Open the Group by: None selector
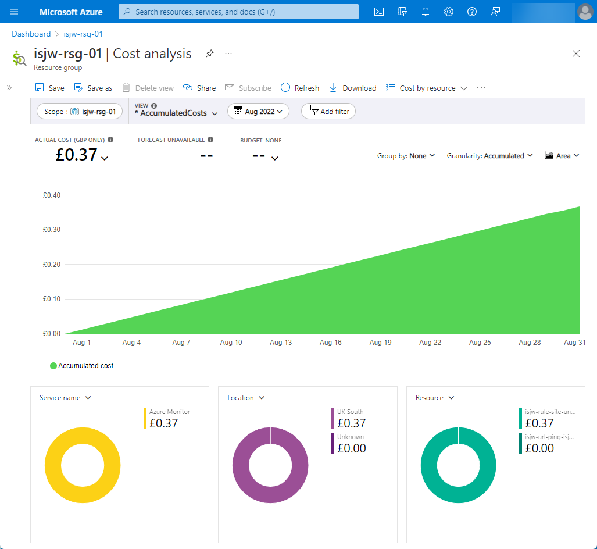 pos(406,156)
